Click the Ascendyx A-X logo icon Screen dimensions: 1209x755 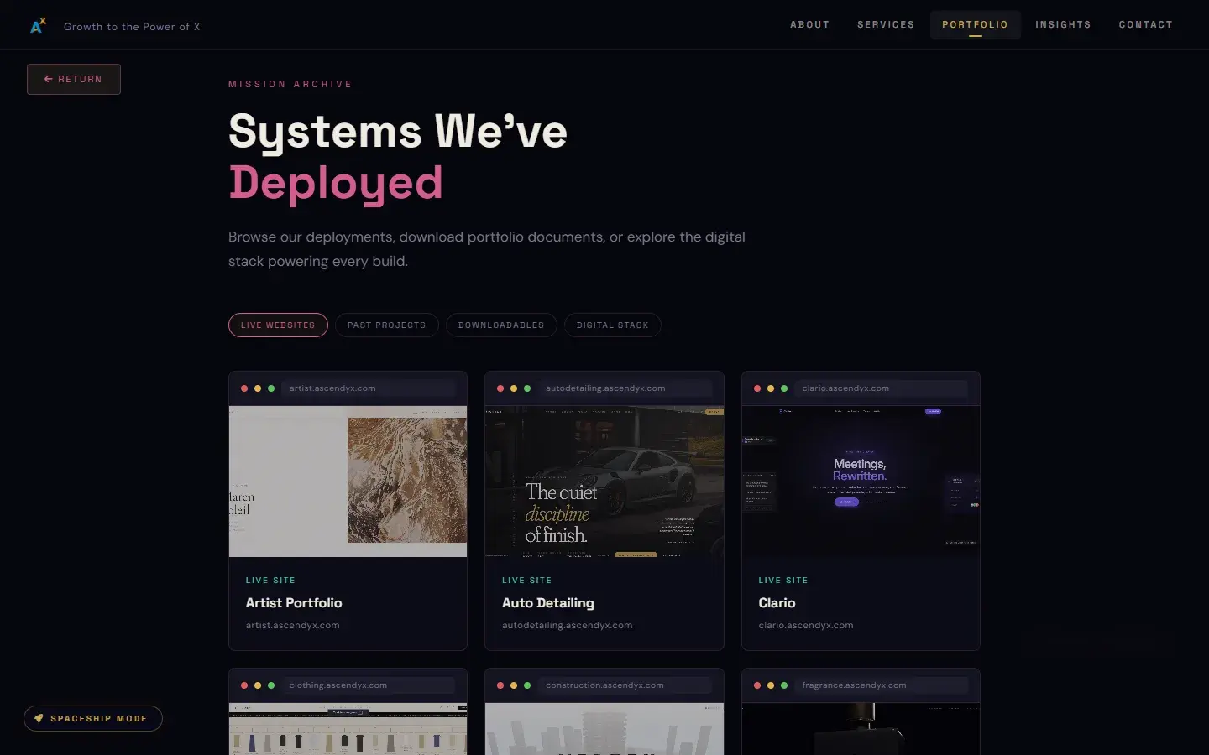coord(38,26)
